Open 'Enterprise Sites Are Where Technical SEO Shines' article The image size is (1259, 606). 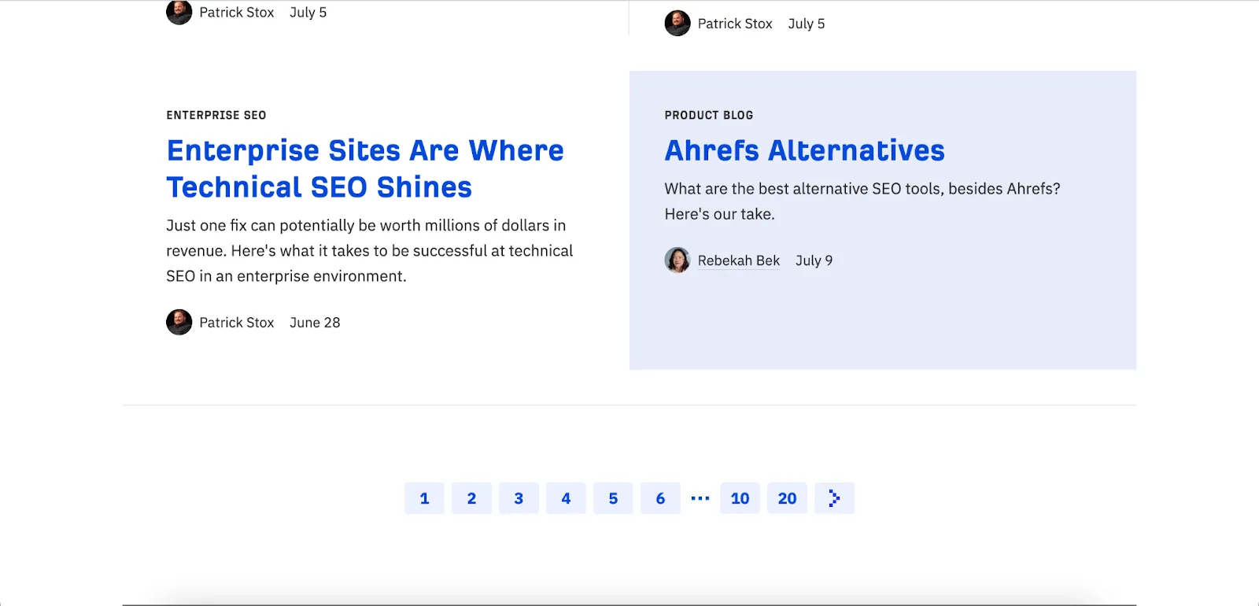point(364,168)
